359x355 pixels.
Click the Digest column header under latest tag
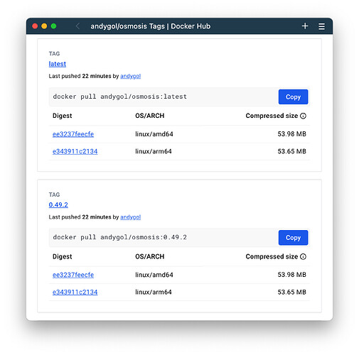pos(62,116)
